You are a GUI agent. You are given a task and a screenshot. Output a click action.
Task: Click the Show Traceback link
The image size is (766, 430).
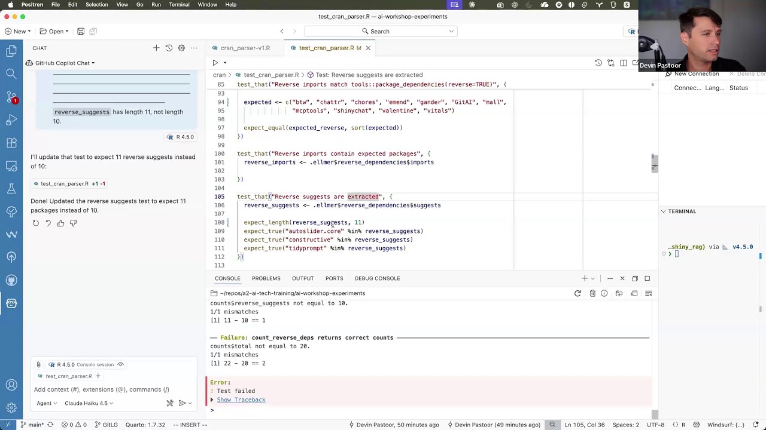click(241, 400)
